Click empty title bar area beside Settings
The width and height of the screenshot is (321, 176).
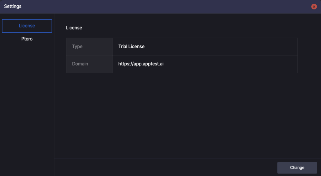tap(164, 7)
